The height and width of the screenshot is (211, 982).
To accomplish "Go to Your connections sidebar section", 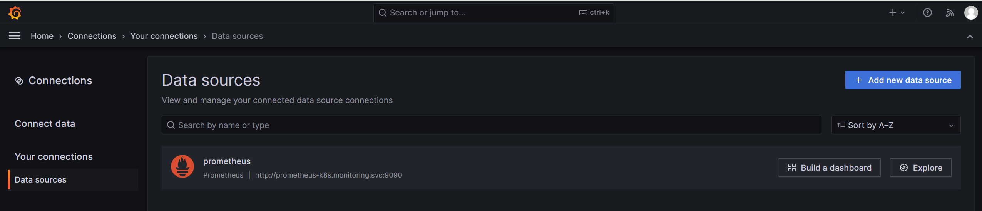I will pyautogui.click(x=54, y=156).
